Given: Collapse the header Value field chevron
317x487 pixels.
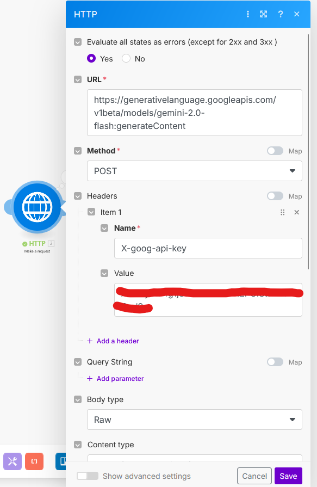Looking at the screenshot, I should [x=104, y=273].
